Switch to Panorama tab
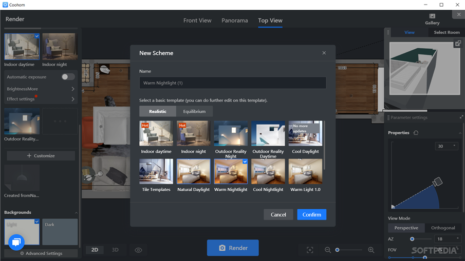 tap(235, 21)
